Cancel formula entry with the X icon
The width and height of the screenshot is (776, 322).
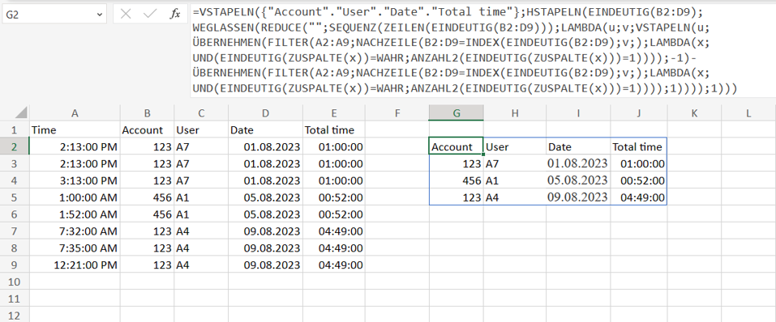click(x=126, y=15)
